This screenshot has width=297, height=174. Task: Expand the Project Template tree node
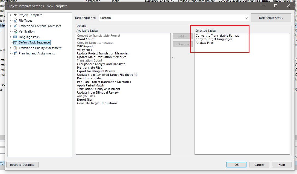(11, 15)
